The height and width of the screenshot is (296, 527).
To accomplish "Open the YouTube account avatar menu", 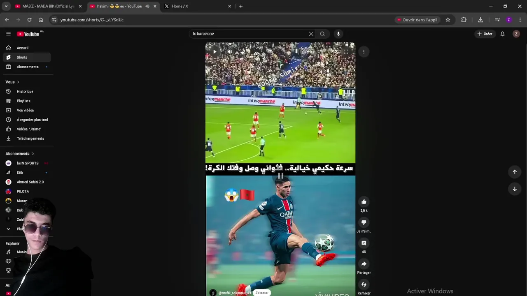I will (516, 34).
